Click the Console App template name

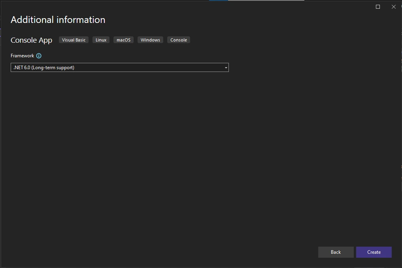click(x=31, y=40)
